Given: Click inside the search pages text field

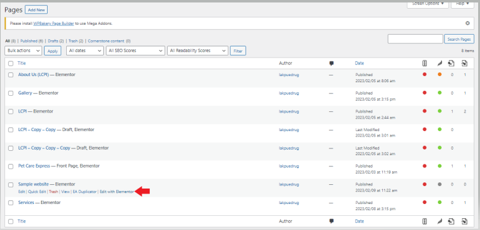Looking at the screenshot, I should [415, 39].
